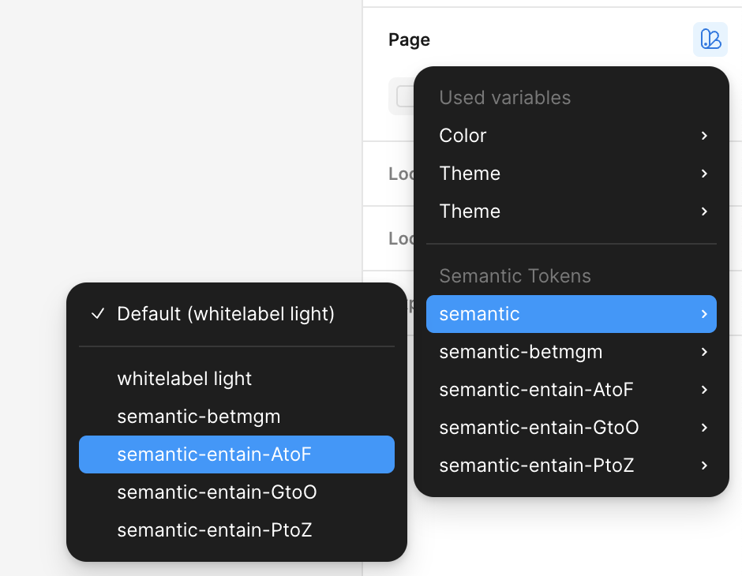Open semantic-entain-PtoZ under Semantic Tokens
This screenshot has width=742, height=576.
pos(536,466)
